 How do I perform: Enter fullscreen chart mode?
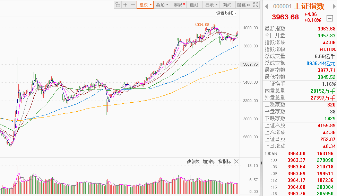(256, 5)
